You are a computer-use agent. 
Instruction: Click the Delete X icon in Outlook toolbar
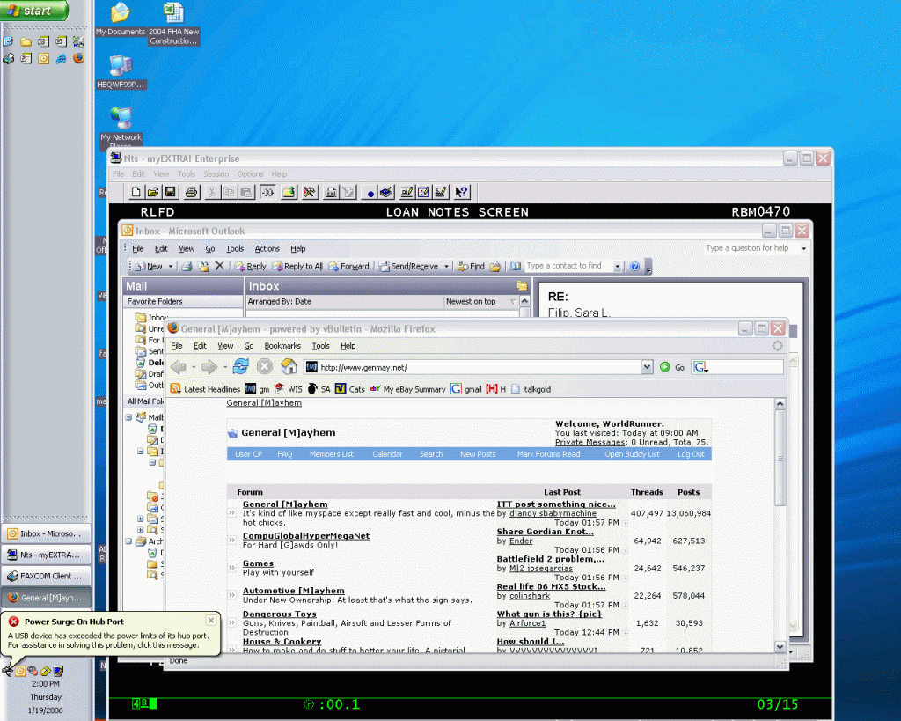[x=219, y=266]
